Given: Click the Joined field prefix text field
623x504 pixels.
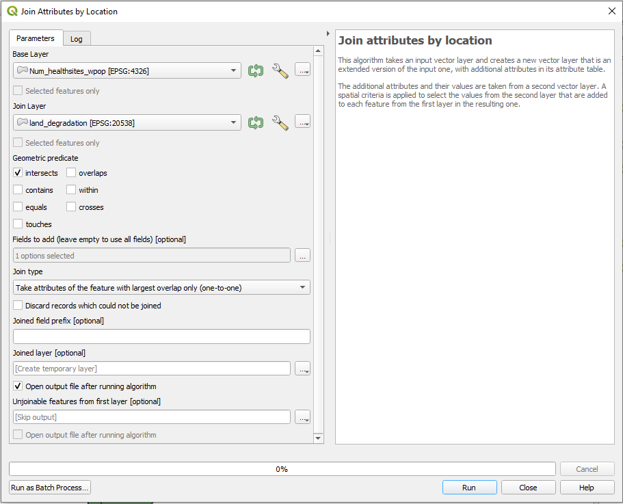Looking at the screenshot, I should click(161, 336).
